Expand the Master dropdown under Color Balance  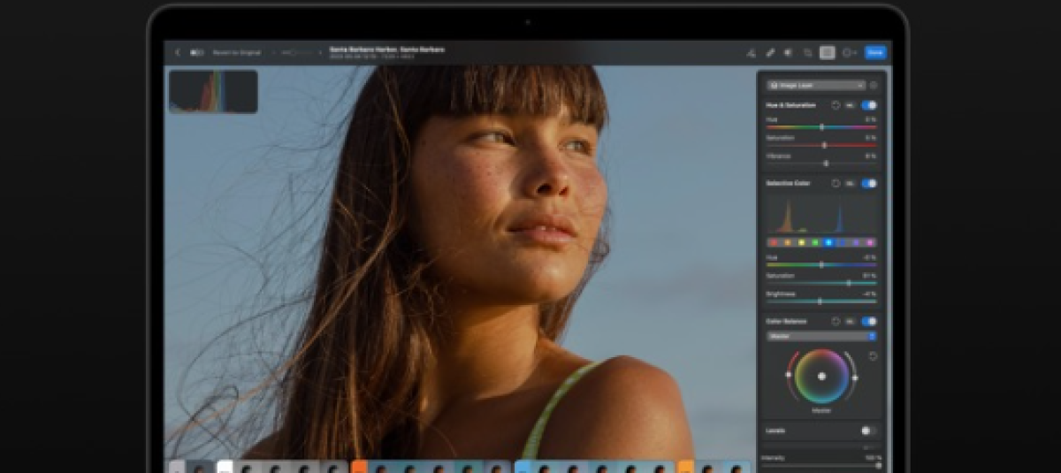[x=821, y=336]
